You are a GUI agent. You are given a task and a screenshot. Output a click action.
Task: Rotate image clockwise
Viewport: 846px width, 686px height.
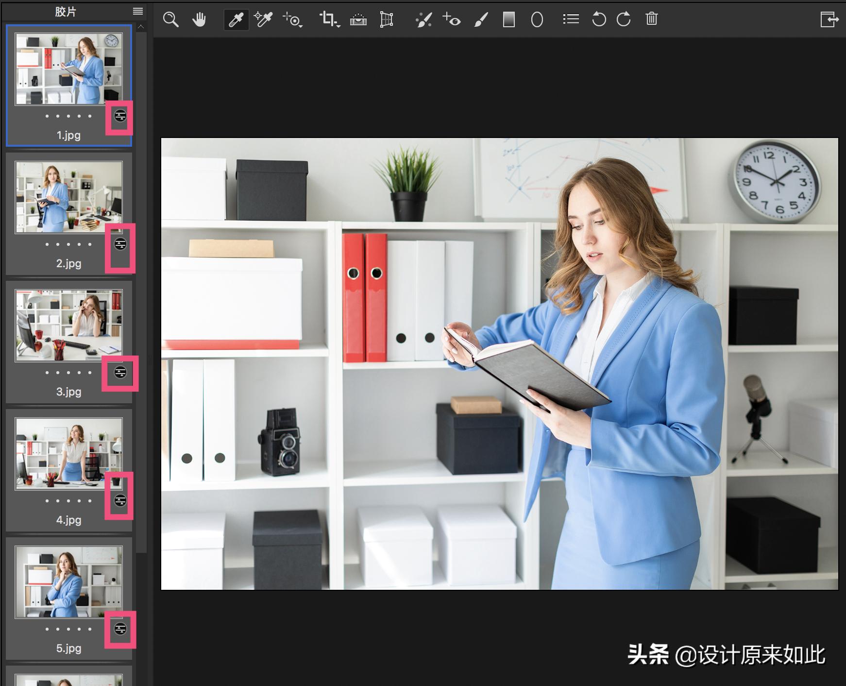(x=624, y=19)
